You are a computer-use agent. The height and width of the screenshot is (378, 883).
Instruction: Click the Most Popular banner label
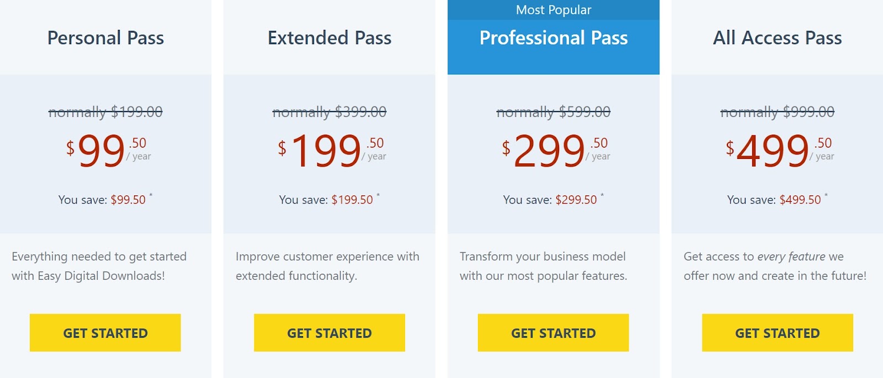[554, 10]
